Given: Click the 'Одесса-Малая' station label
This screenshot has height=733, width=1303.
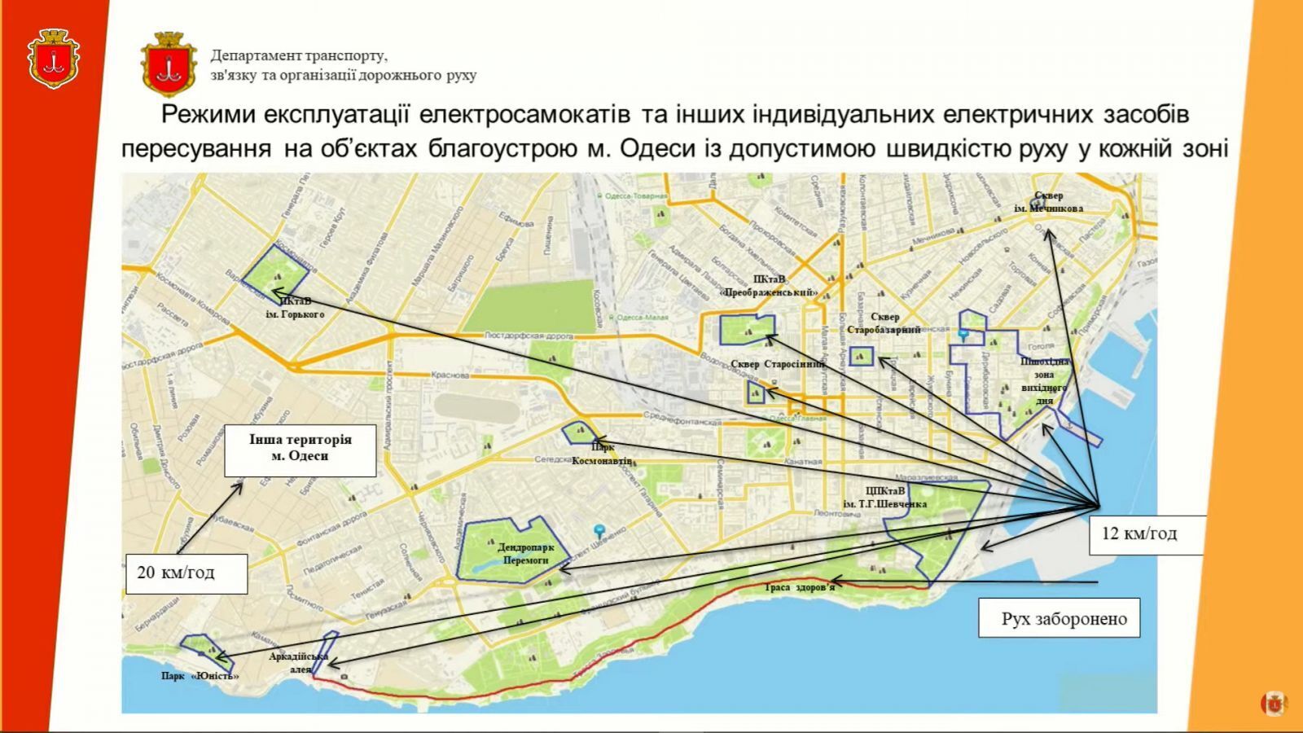Looking at the screenshot, I should point(641,318).
